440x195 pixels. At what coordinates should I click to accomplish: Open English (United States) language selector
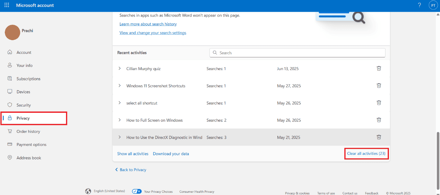109,191
